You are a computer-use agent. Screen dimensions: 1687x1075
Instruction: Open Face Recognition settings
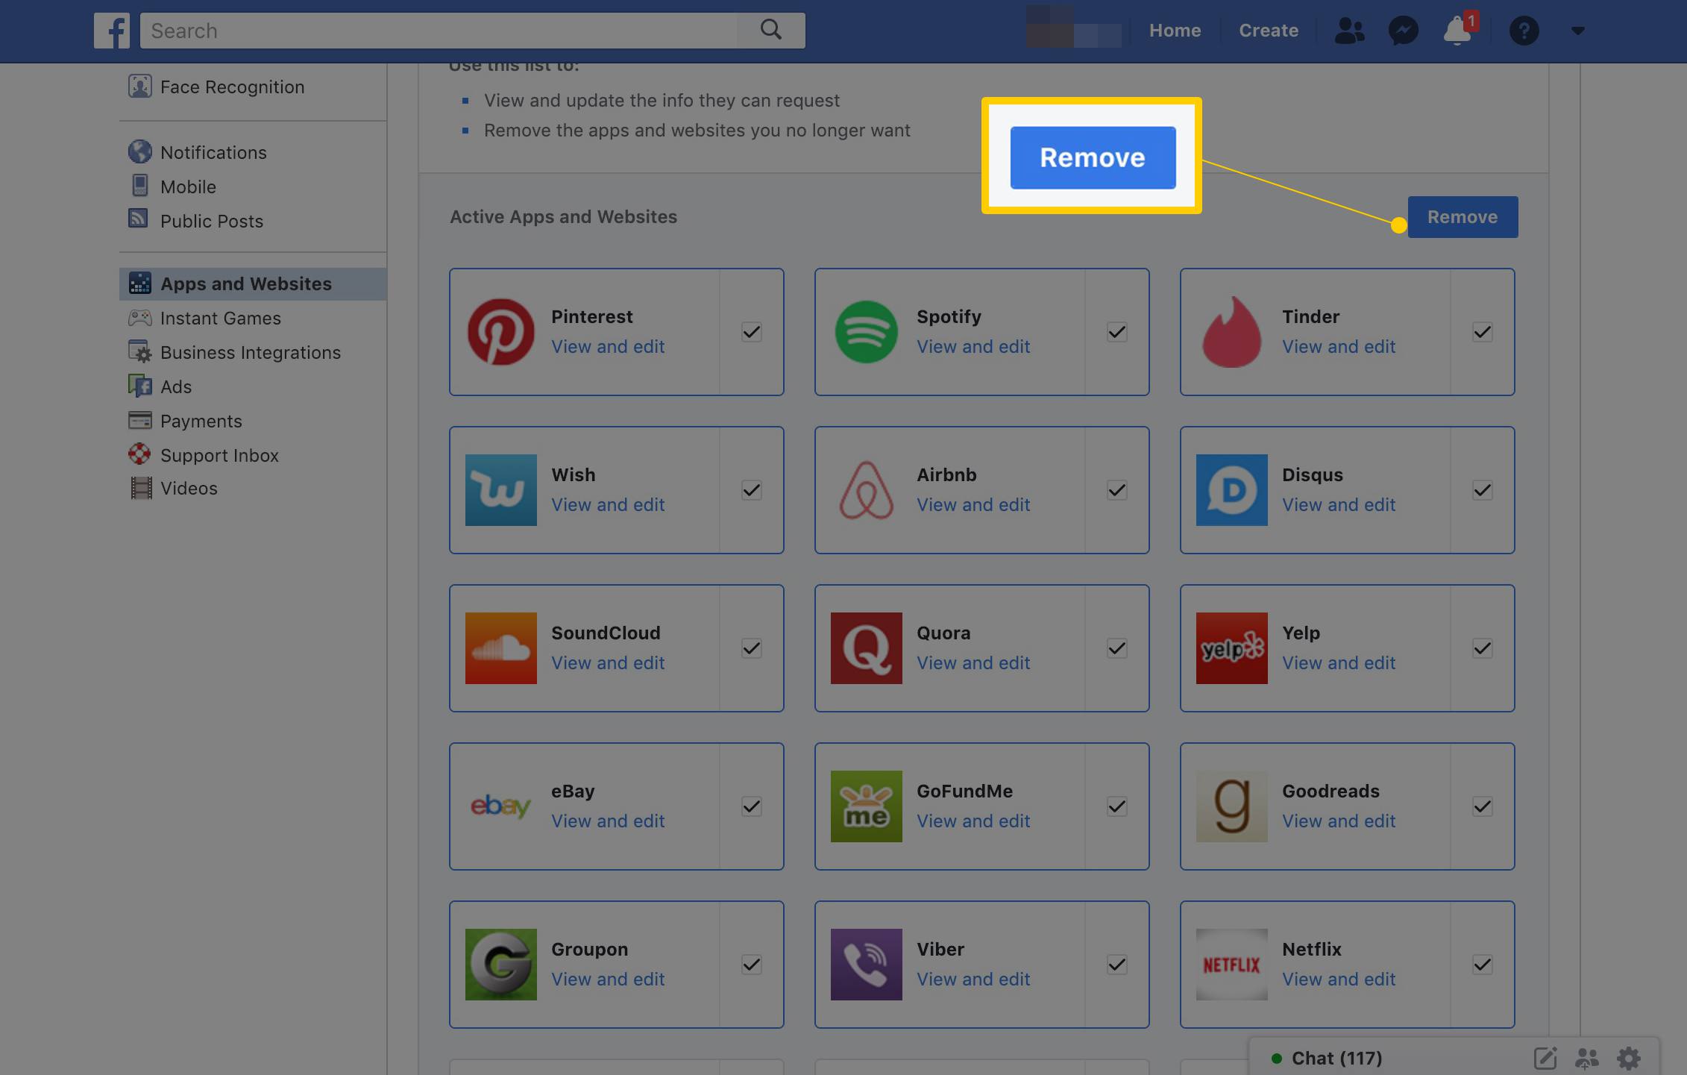[x=253, y=87]
